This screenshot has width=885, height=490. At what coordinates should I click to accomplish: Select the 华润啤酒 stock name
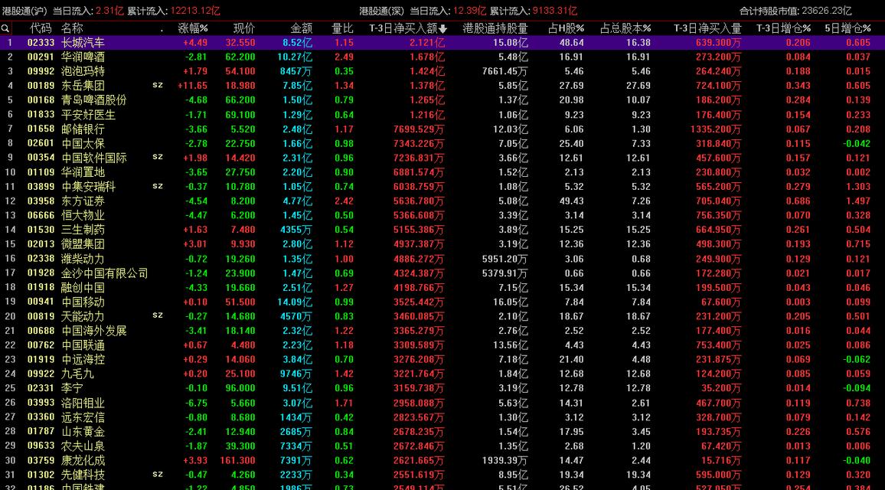pyautogui.click(x=83, y=57)
